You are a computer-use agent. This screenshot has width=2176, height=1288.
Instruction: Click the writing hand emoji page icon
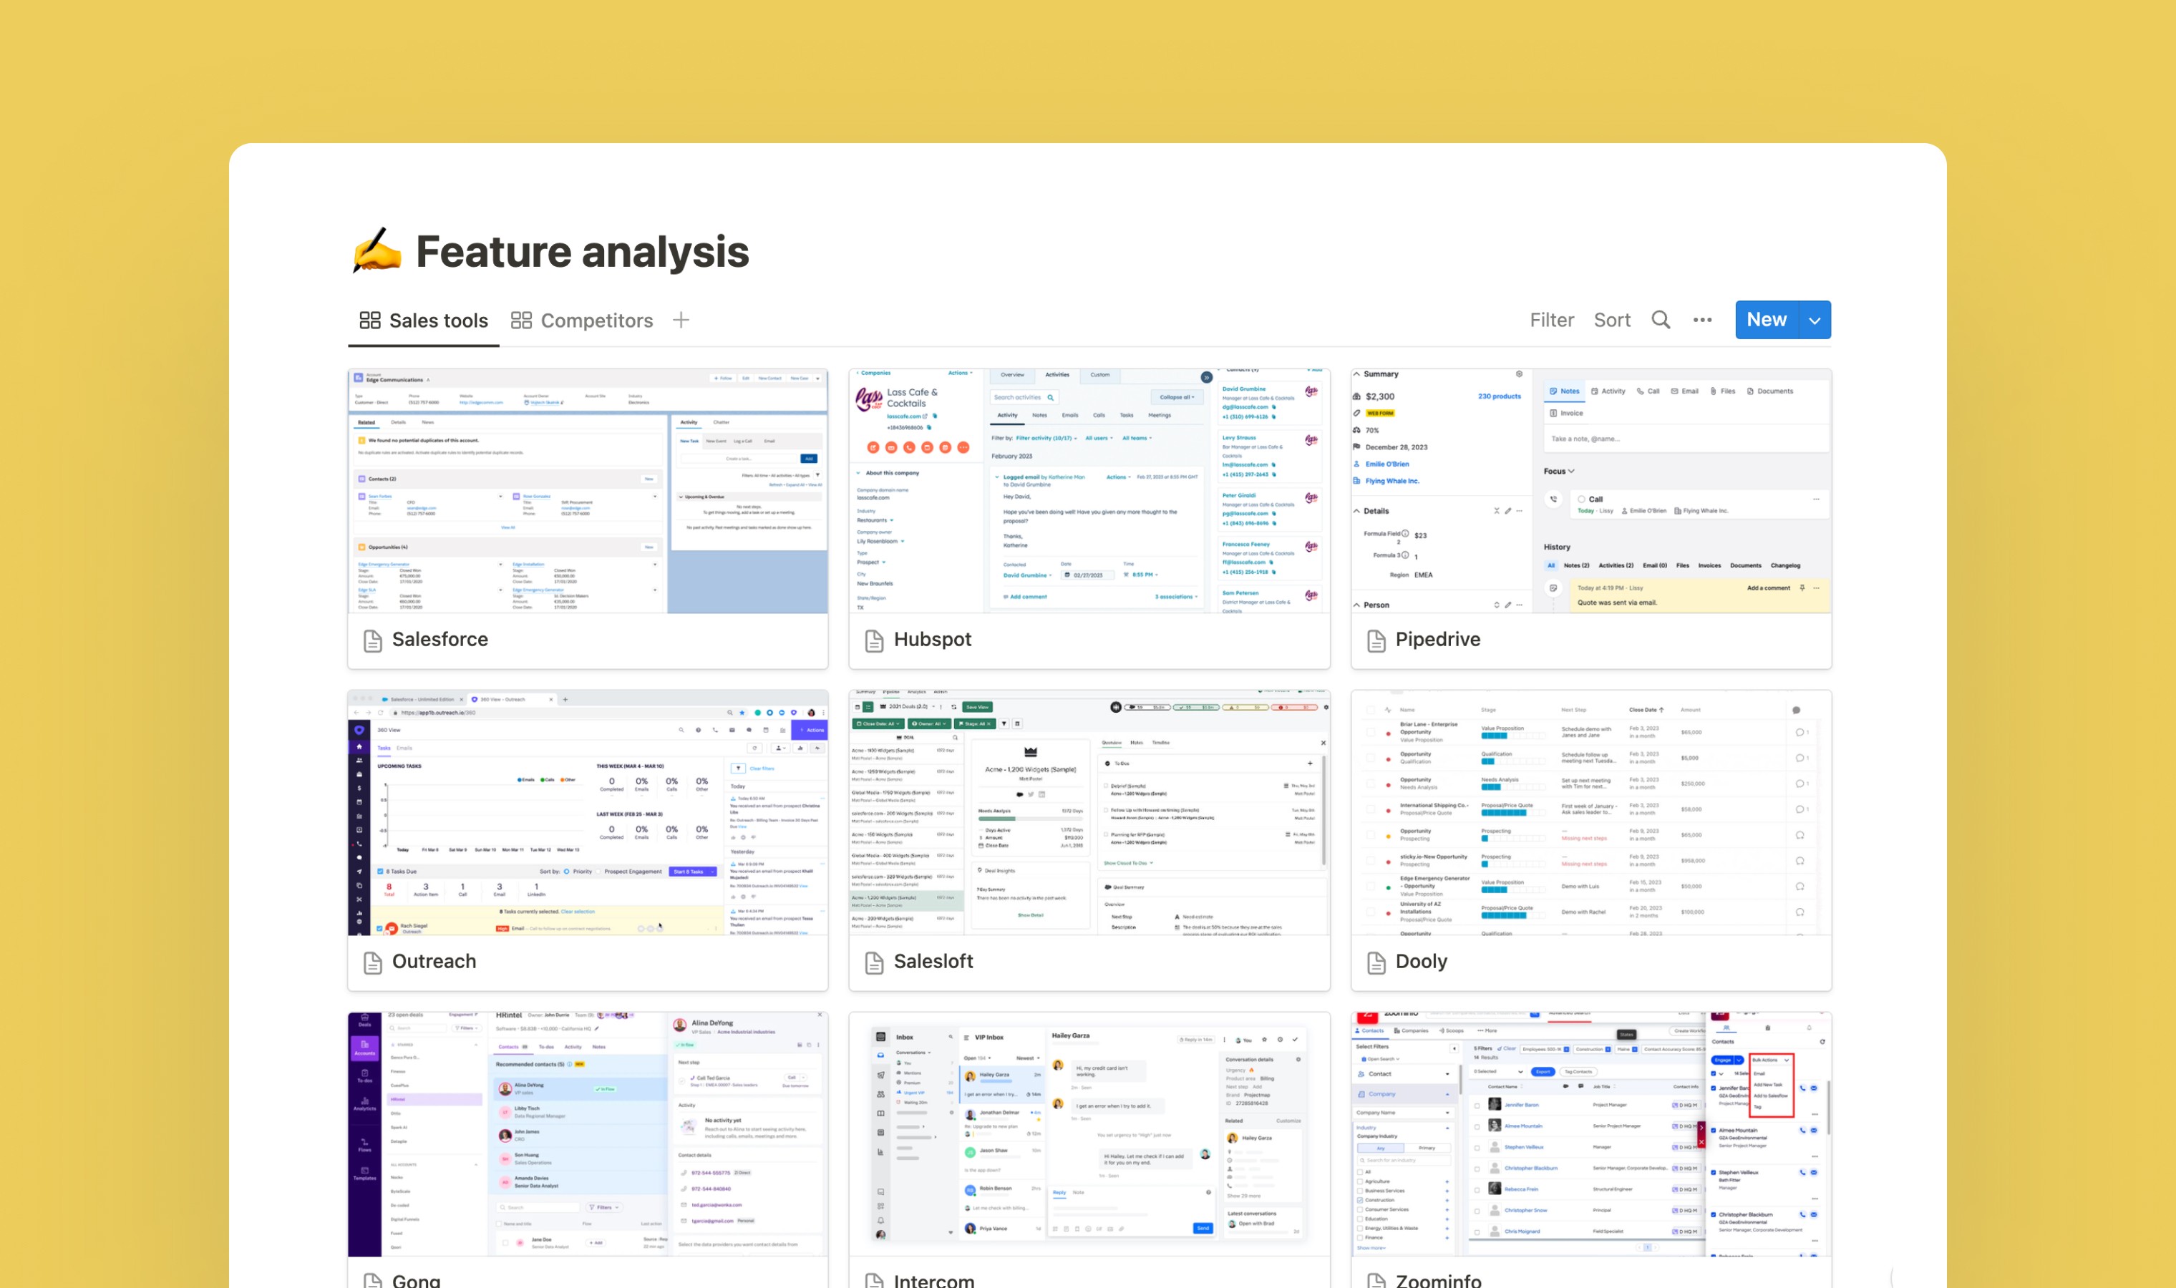pos(377,251)
